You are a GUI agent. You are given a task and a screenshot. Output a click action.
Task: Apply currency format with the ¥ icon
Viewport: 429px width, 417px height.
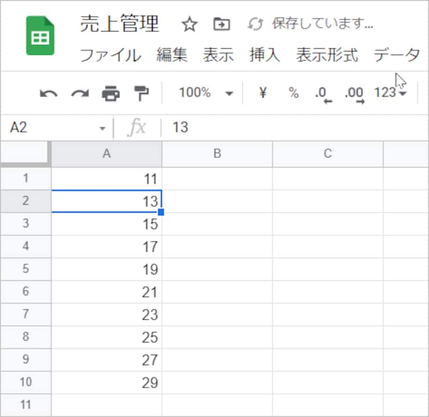pos(262,92)
